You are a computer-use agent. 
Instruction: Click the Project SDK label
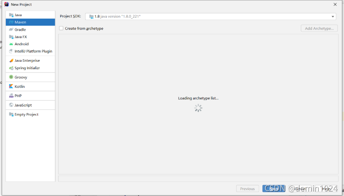click(70, 16)
